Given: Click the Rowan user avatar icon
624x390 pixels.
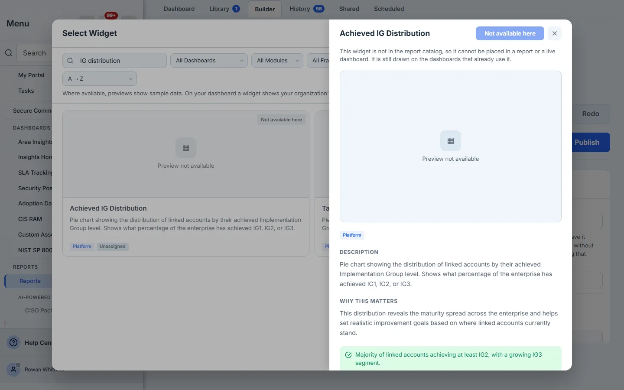Looking at the screenshot, I should [14, 370].
